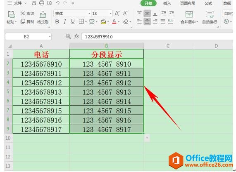The width and height of the screenshot is (236, 172).
Task: Open the autofill options button below B9
Action: (147, 138)
